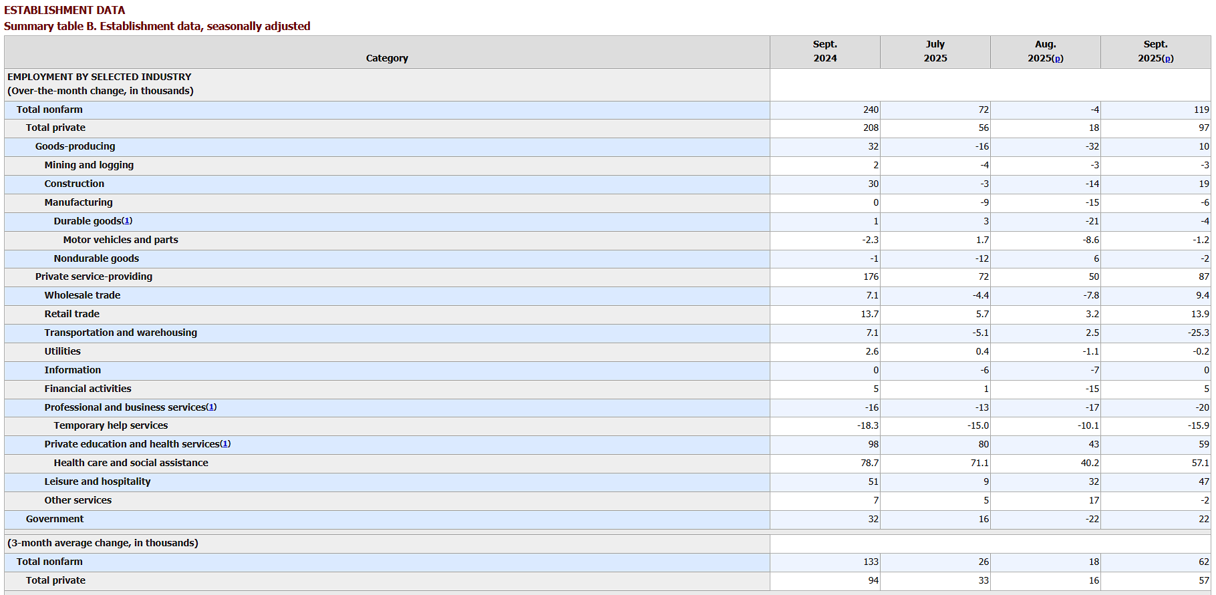Open footnote (p) link under Aug. 2025
The height and width of the screenshot is (595, 1216).
click(1058, 59)
